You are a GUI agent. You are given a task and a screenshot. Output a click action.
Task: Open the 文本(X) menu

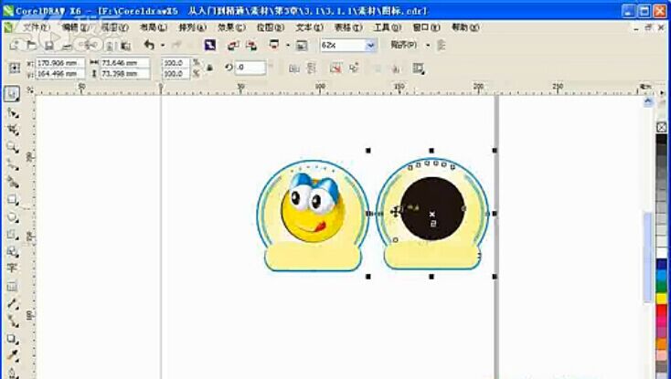pyautogui.click(x=309, y=27)
